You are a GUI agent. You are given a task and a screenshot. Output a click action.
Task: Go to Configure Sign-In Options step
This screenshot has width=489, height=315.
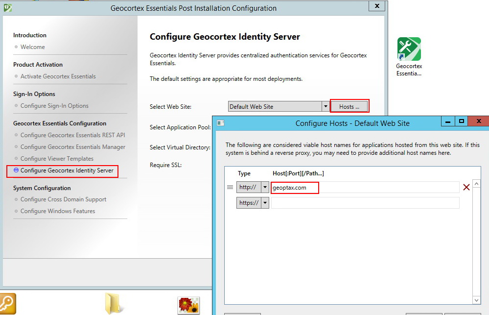(54, 106)
